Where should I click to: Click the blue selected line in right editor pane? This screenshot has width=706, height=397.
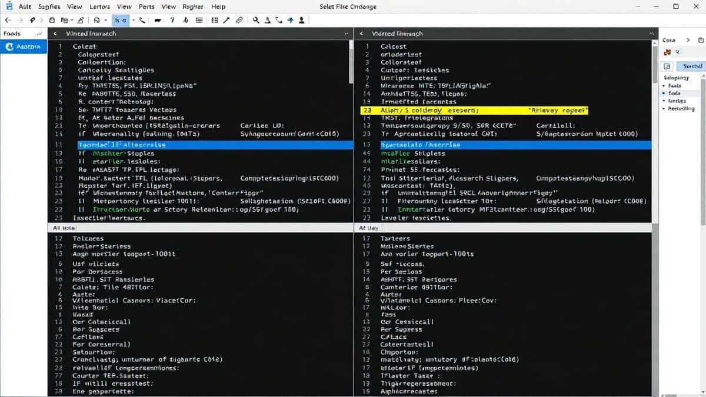516,145
